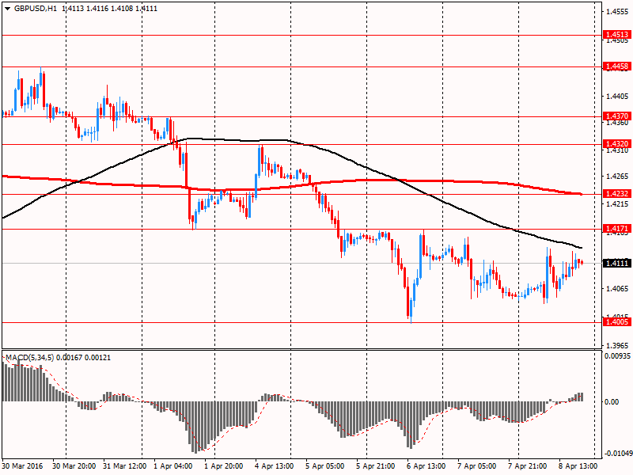Click the 1.3965 price axis value

(617, 345)
